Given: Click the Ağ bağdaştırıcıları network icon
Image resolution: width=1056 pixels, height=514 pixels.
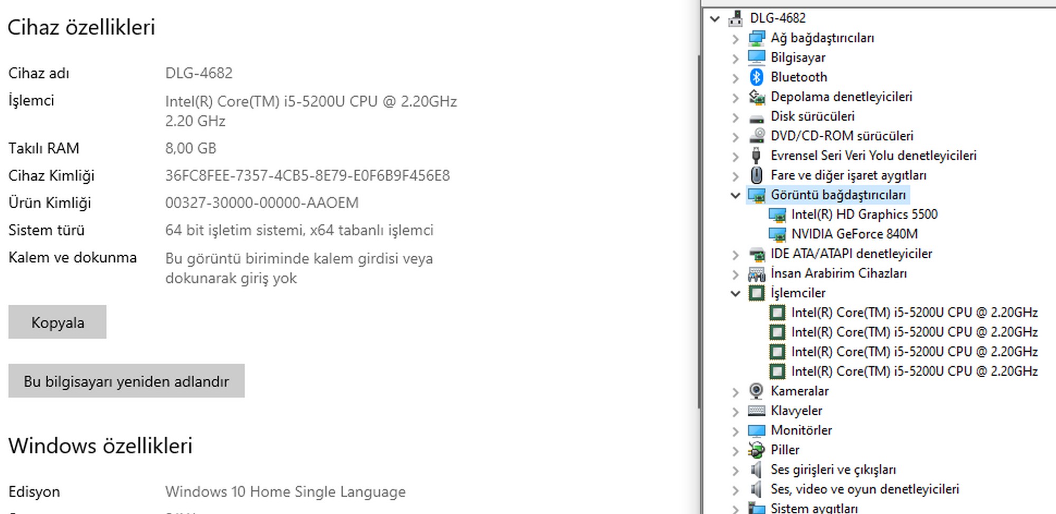Looking at the screenshot, I should 756,38.
